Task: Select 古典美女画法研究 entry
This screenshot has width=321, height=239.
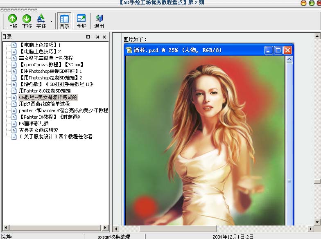Action: [38, 130]
